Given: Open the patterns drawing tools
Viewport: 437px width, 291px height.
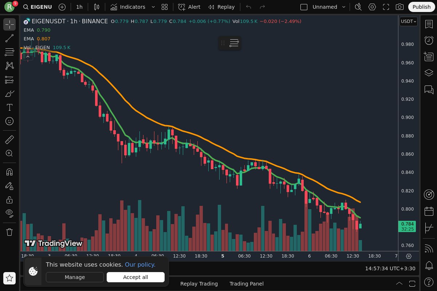Looking at the screenshot, I should (9, 66).
